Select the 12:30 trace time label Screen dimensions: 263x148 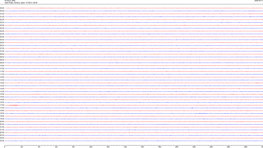2,80
